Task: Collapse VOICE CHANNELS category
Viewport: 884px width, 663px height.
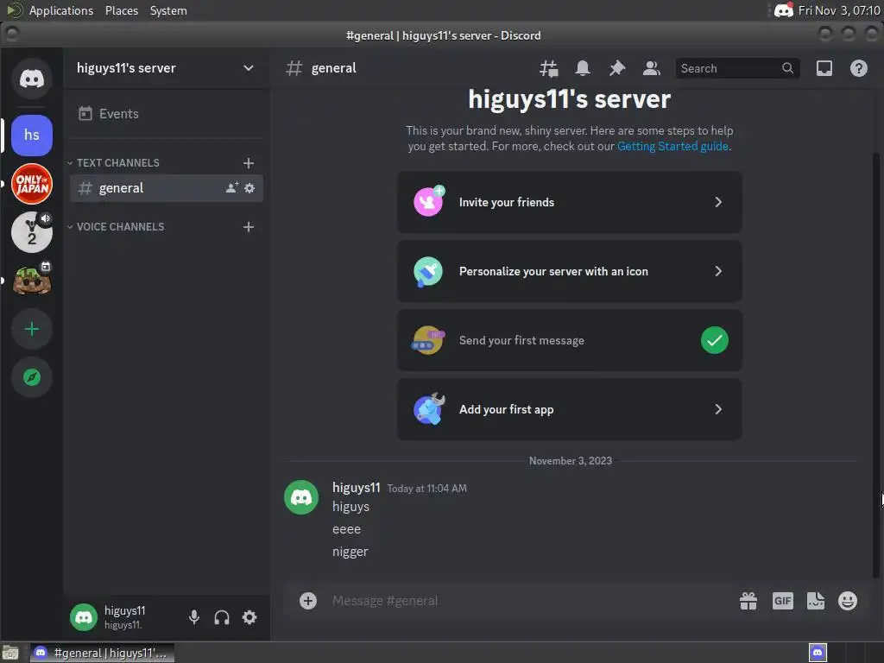Action: click(116, 227)
